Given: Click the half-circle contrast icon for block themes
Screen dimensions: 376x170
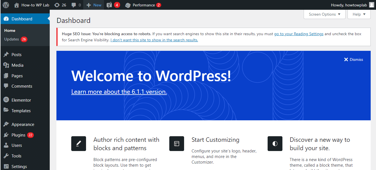Looking at the screenshot, I should [275, 143].
